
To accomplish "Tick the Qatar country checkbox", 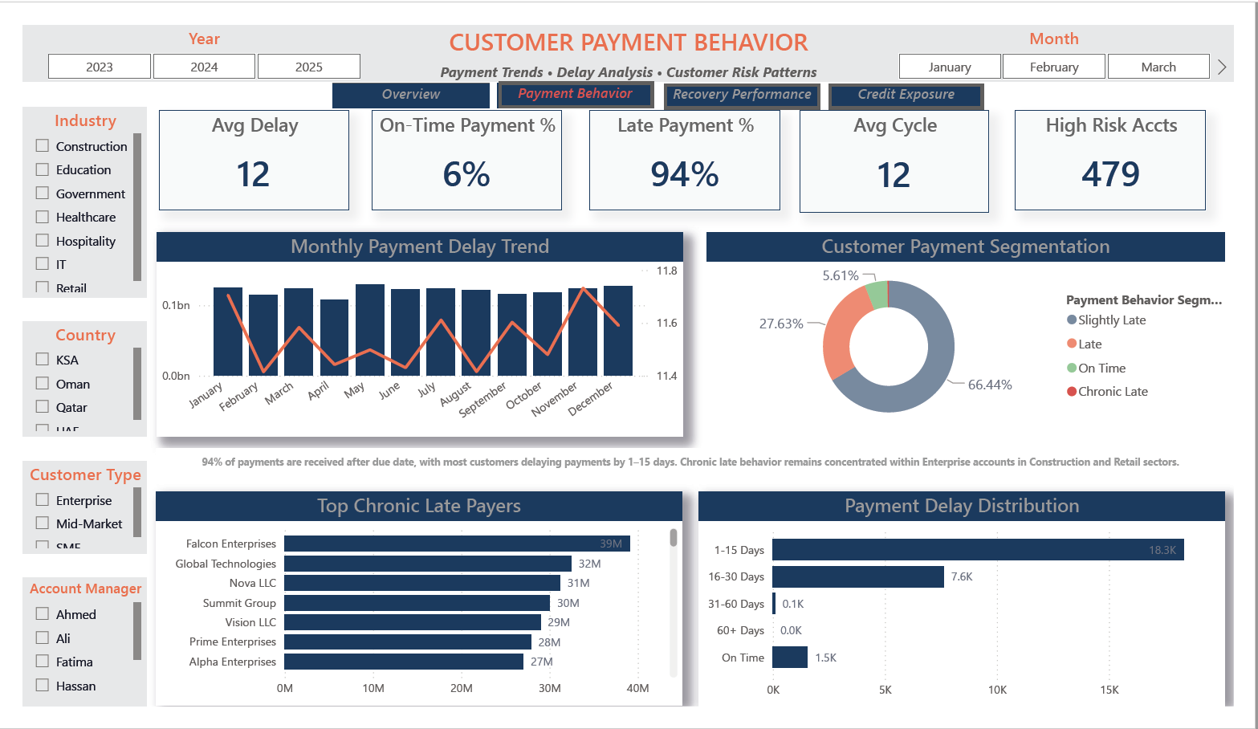I will 43,406.
